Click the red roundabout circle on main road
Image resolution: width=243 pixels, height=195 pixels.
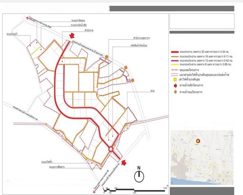111,149
